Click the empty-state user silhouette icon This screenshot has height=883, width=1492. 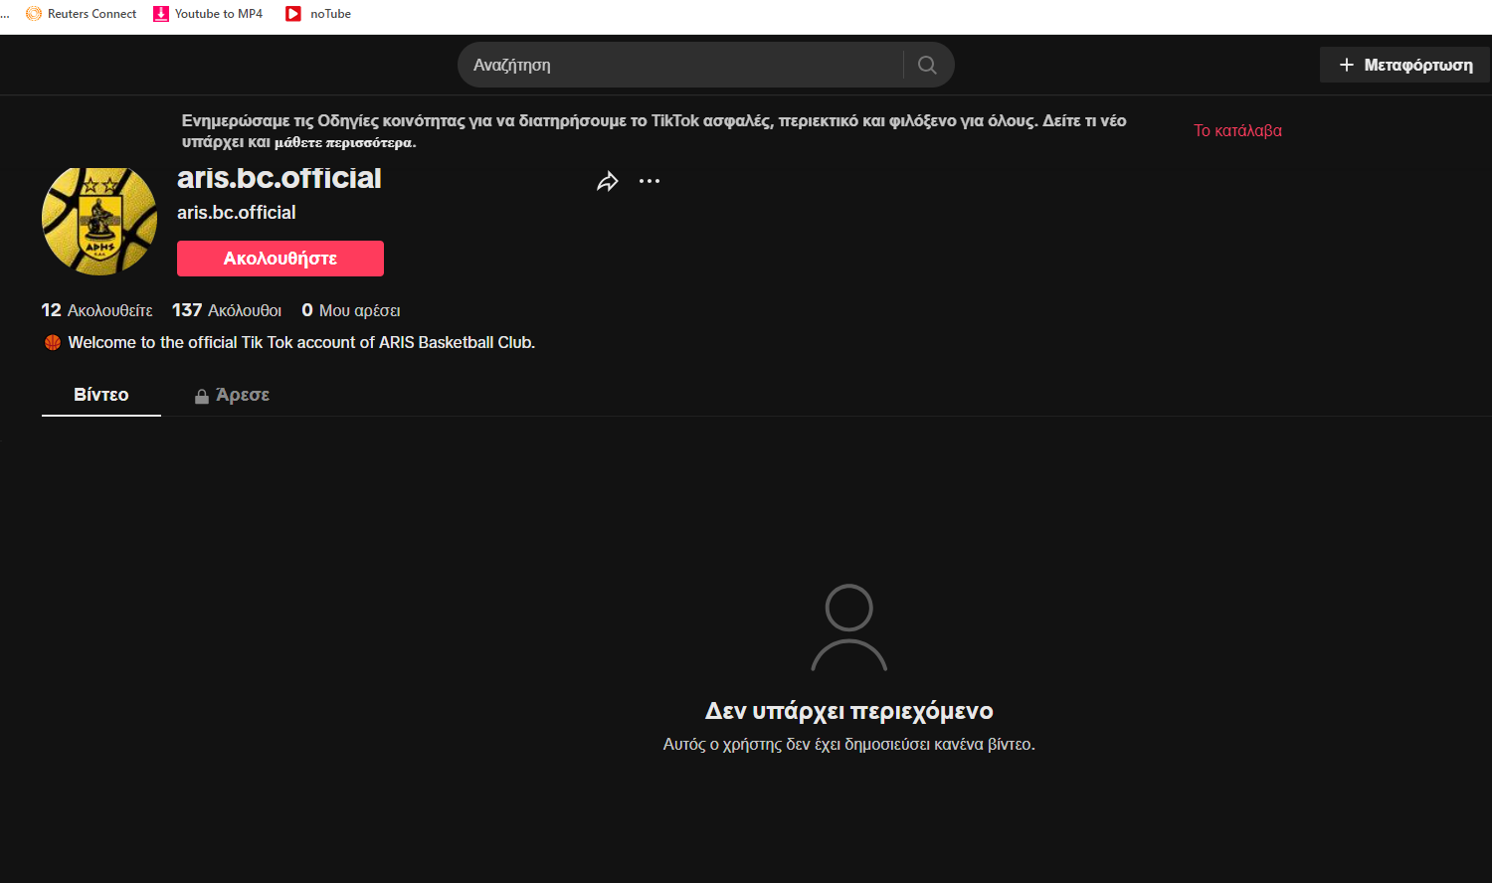[849, 627]
